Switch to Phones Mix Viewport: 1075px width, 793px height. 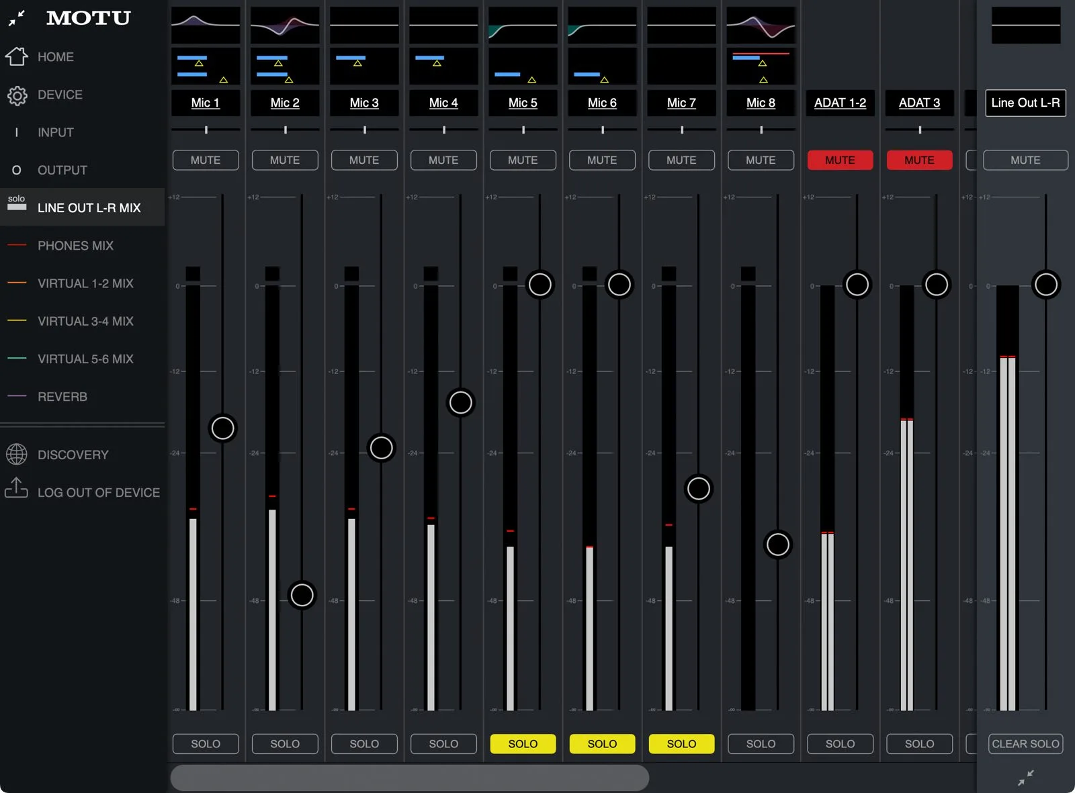pyautogui.click(x=82, y=246)
